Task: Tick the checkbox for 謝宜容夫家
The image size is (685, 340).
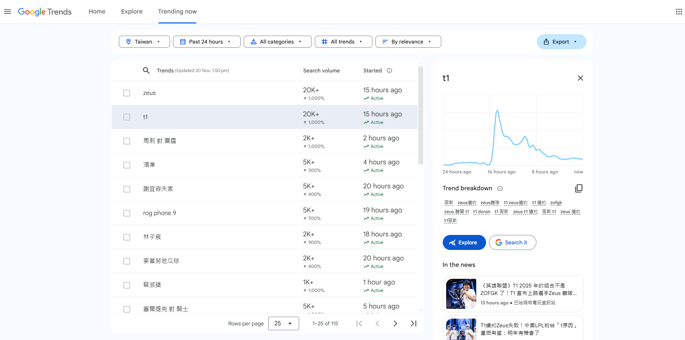Action: (127, 189)
